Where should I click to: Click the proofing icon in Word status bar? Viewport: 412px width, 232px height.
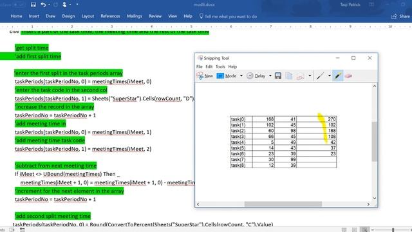pyautogui.click(x=12, y=230)
